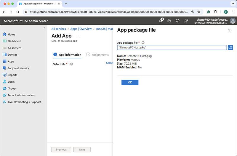Switch to the App information tab
Image resolution: width=237 pixels, height=156 pixels.
70,55
